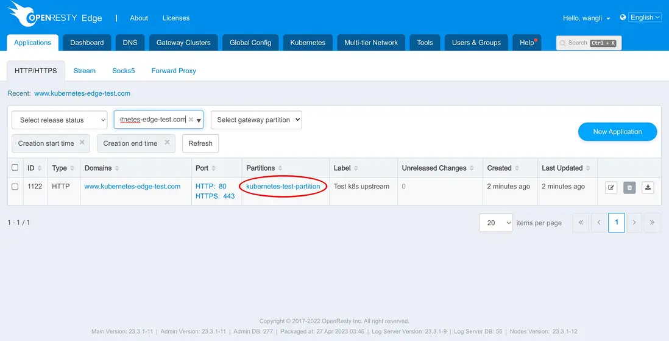Image resolution: width=669 pixels, height=341 pixels.
Task: Open the Global Config tab
Action: point(250,43)
